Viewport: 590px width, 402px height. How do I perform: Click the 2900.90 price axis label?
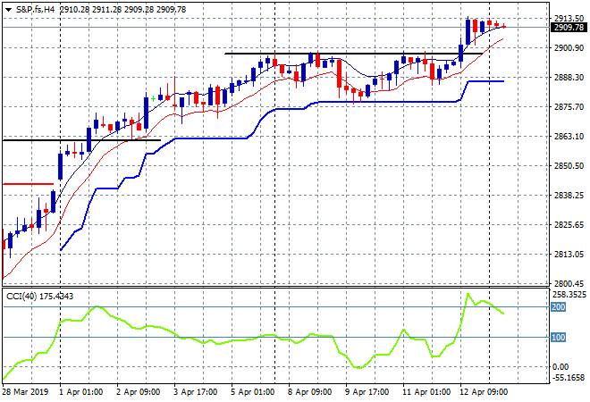click(x=569, y=47)
